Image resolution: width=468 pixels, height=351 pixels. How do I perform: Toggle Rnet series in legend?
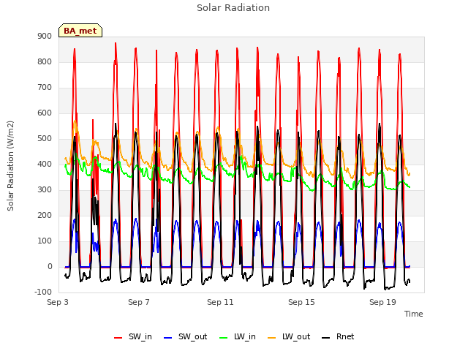338,336
